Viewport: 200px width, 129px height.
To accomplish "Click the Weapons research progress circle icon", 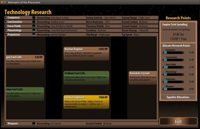I will click(34, 123).
